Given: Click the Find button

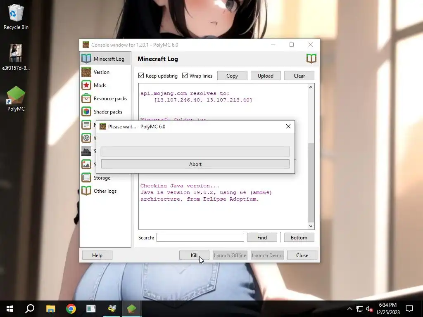Looking at the screenshot, I should [x=262, y=237].
